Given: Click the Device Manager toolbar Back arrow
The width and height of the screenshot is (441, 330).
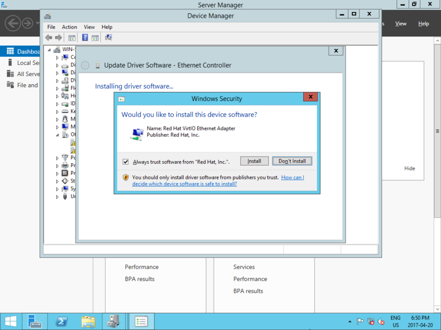Looking at the screenshot, I should (x=49, y=37).
